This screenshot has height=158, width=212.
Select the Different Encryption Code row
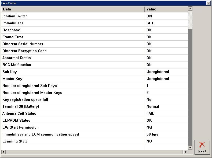tap(95, 51)
